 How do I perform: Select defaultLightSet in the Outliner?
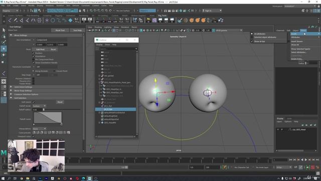(x=111, y=116)
